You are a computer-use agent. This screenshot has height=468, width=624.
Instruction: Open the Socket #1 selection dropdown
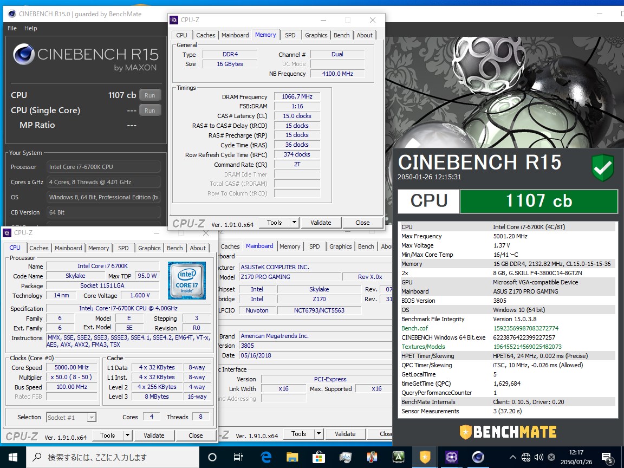pos(71,417)
